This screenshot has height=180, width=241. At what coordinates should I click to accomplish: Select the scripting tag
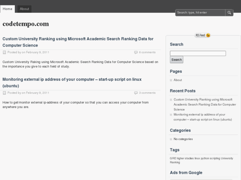(x=215, y=158)
